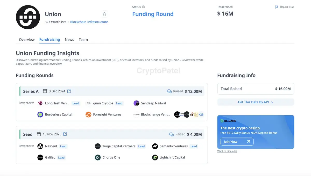311x176 pixels.
Task: Click the arrow icon on Join Now
Action: pos(249,142)
